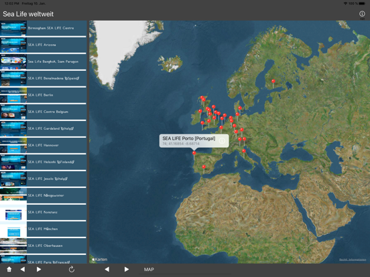Screen dimensions: 370x277
Task: Click the SEA LIFE Königswinter thumbnail
Action: click(13, 195)
